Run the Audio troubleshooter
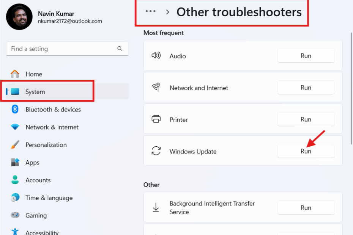Image resolution: width=353 pixels, height=235 pixels. pos(306,56)
